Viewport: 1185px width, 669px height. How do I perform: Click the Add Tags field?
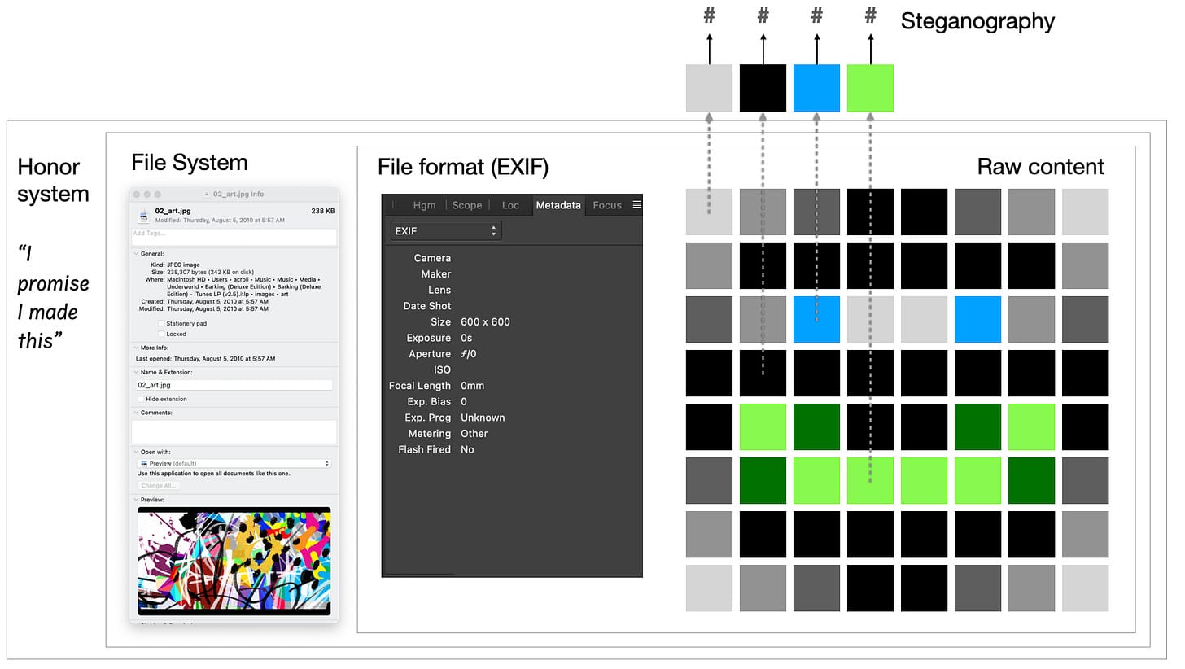pyautogui.click(x=234, y=236)
